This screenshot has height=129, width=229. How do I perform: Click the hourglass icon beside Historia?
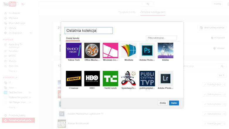(5, 28)
